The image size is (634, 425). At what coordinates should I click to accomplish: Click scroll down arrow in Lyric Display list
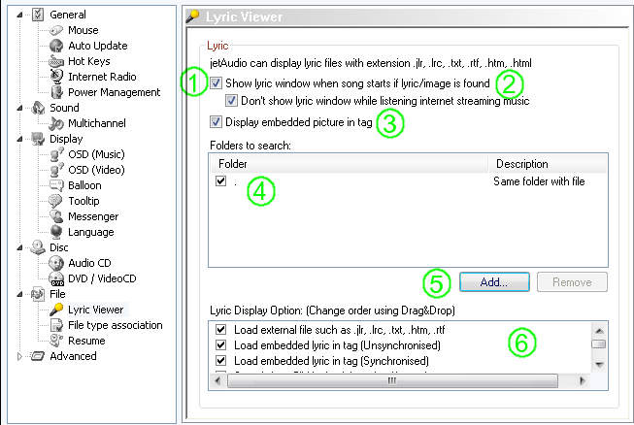point(599,365)
